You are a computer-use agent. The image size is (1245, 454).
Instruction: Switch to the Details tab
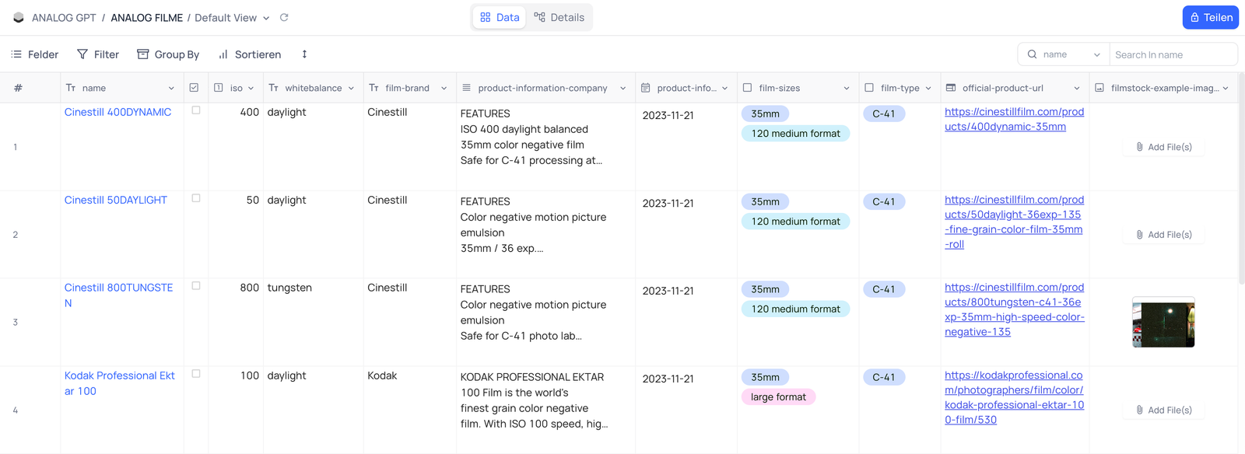tap(559, 16)
